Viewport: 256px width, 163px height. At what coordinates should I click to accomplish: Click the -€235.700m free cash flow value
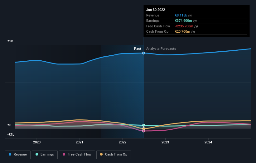(x=184, y=26)
